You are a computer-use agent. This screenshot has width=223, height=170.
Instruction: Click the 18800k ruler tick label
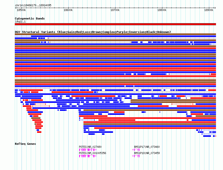tap(162, 10)
